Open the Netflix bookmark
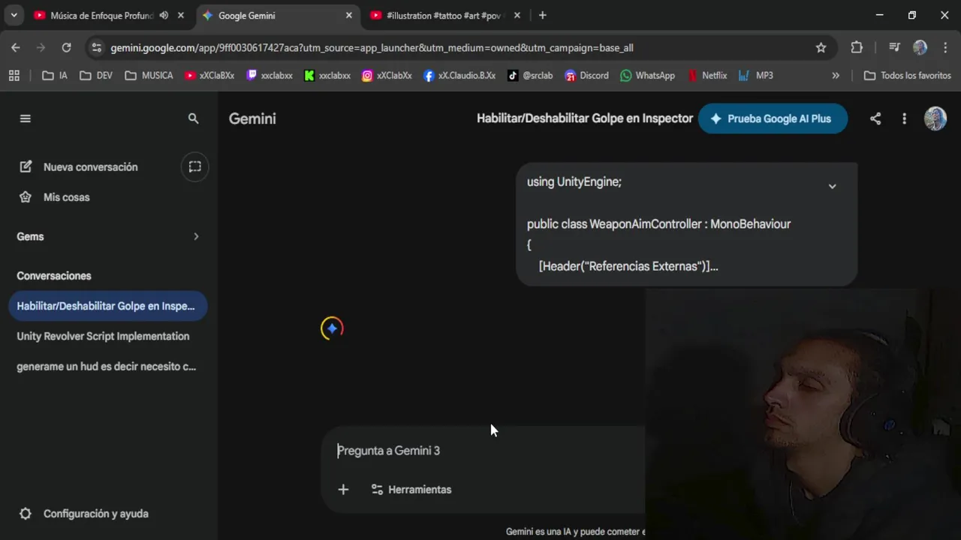 coord(706,75)
